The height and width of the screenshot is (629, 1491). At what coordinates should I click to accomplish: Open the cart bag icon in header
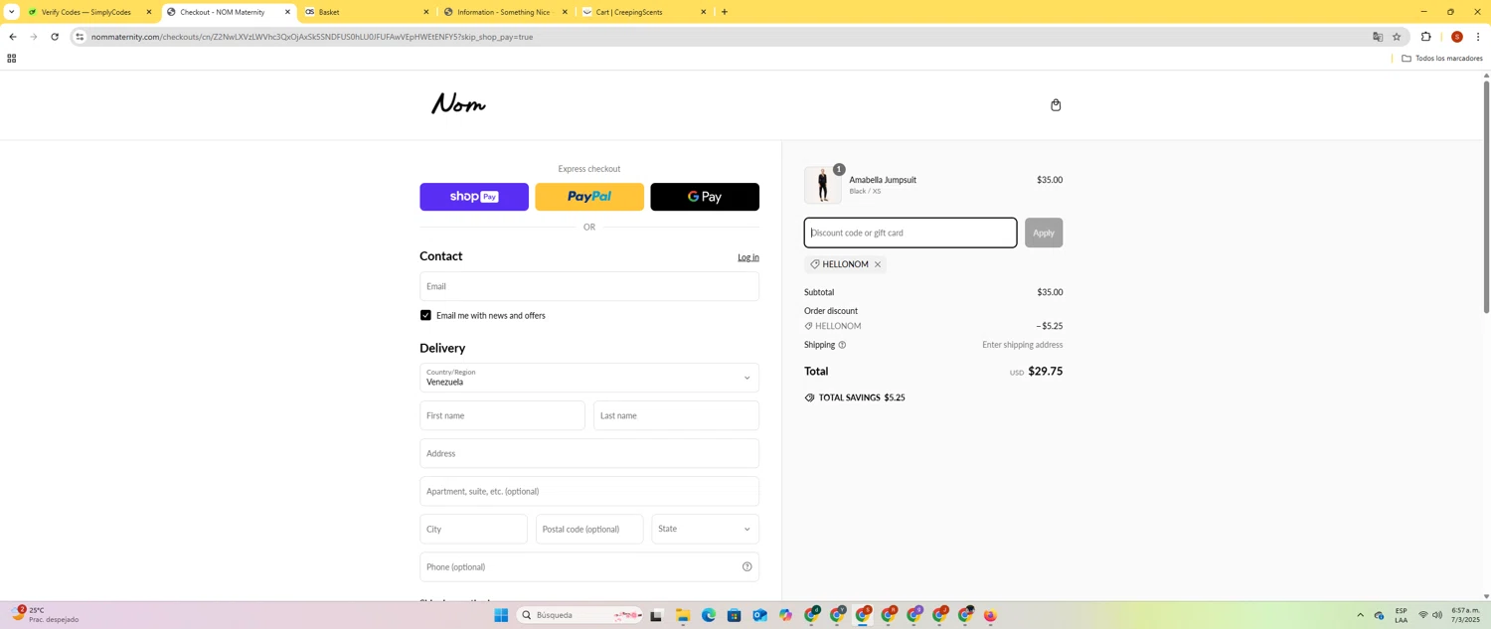coord(1056,105)
